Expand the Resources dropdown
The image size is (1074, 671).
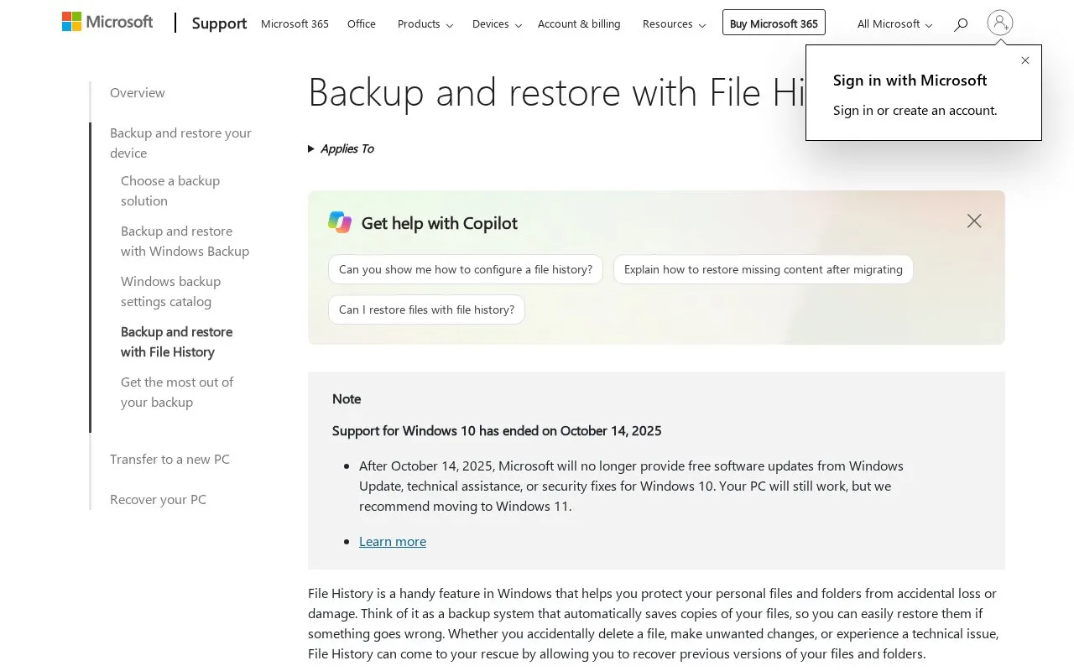click(674, 24)
